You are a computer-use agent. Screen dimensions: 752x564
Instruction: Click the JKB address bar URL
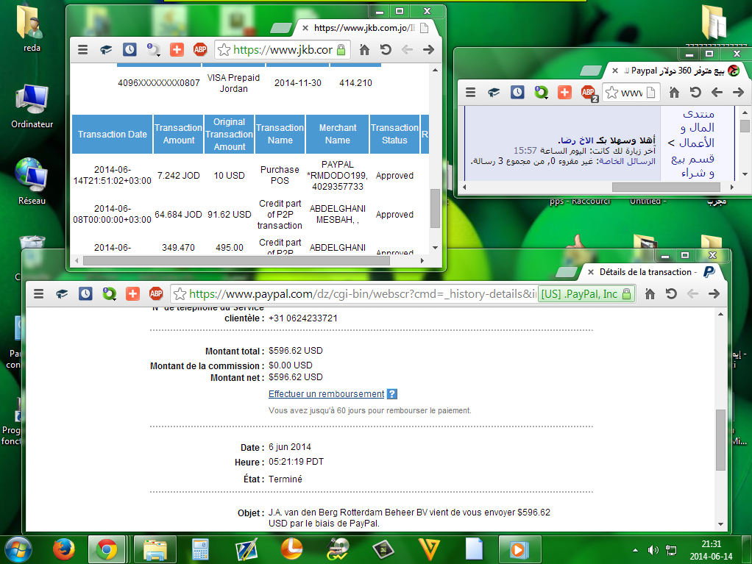click(283, 50)
